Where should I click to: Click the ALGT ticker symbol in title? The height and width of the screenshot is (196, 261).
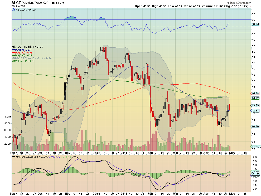click(x=16, y=3)
